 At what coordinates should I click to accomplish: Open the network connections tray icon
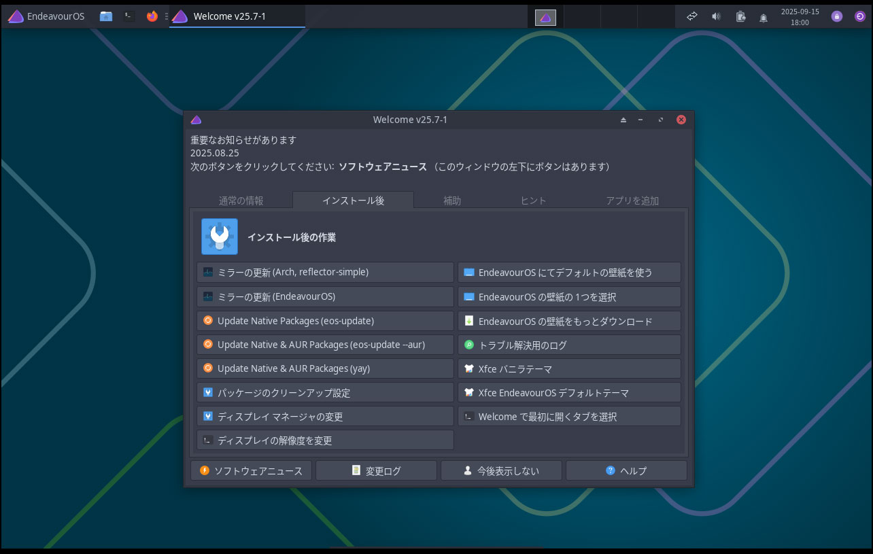tap(692, 16)
